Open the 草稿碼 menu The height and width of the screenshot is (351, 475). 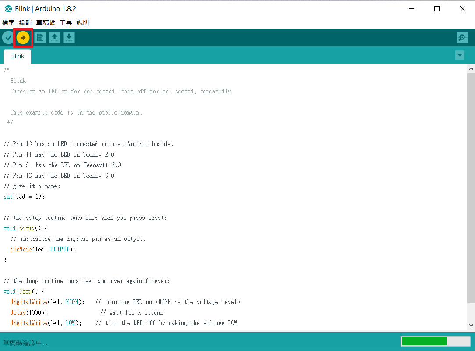pos(46,23)
